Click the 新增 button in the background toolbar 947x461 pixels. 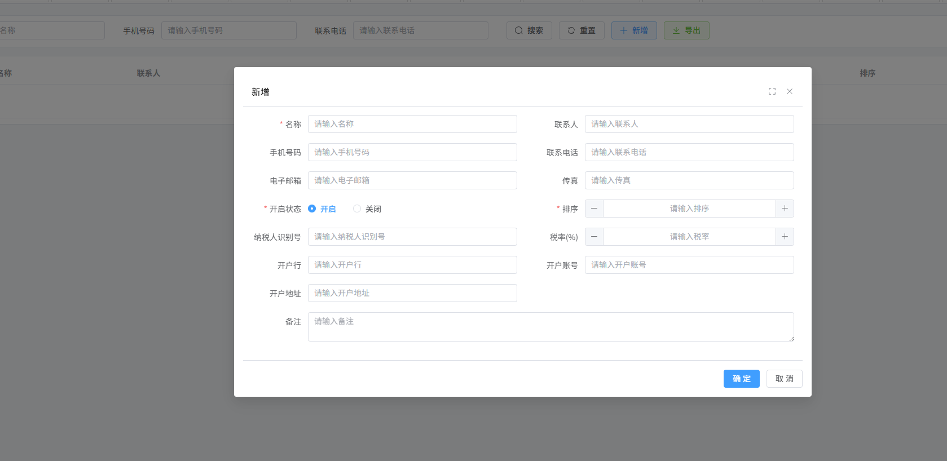634,30
